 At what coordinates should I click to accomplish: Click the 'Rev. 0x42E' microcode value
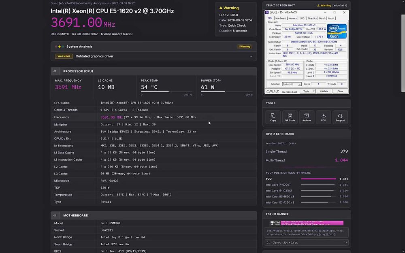[x=109, y=181]
